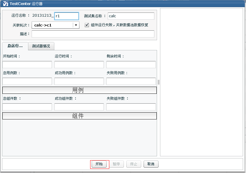Switch to the 测试器情况 tab
Viewport: 246px width, 173px height.
point(41,46)
